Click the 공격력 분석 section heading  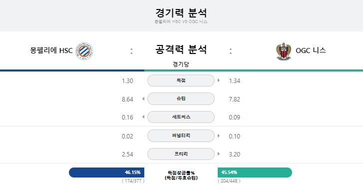coord(181,49)
